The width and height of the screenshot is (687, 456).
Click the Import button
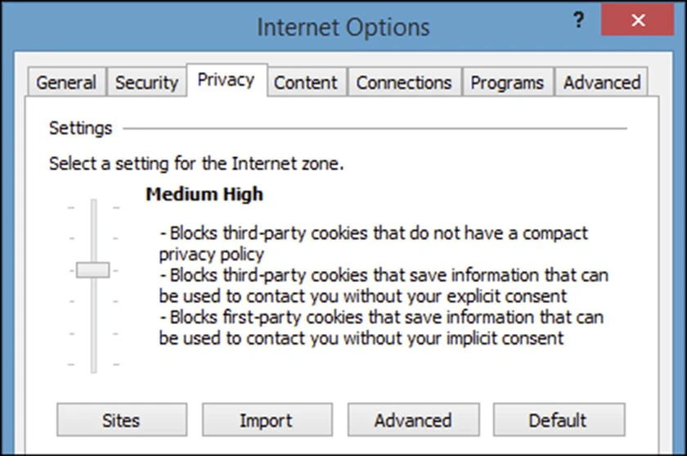tap(267, 420)
